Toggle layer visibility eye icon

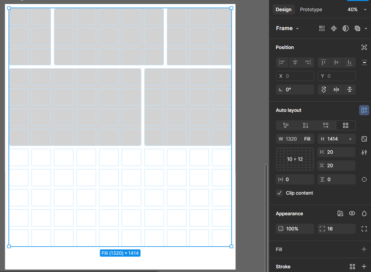352,214
